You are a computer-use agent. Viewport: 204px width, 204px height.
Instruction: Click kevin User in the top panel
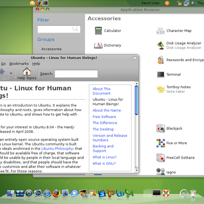[150, 3]
